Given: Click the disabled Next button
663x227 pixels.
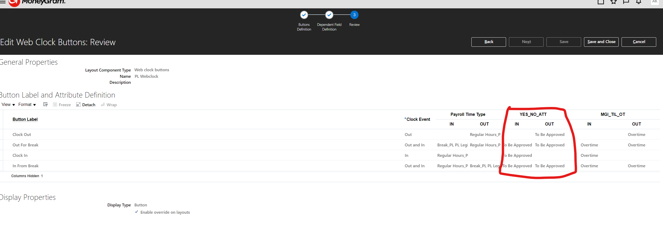Looking at the screenshot, I should 526,42.
